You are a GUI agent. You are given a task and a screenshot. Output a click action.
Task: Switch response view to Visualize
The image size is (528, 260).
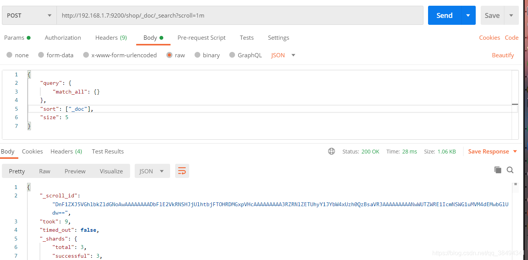coord(111,171)
